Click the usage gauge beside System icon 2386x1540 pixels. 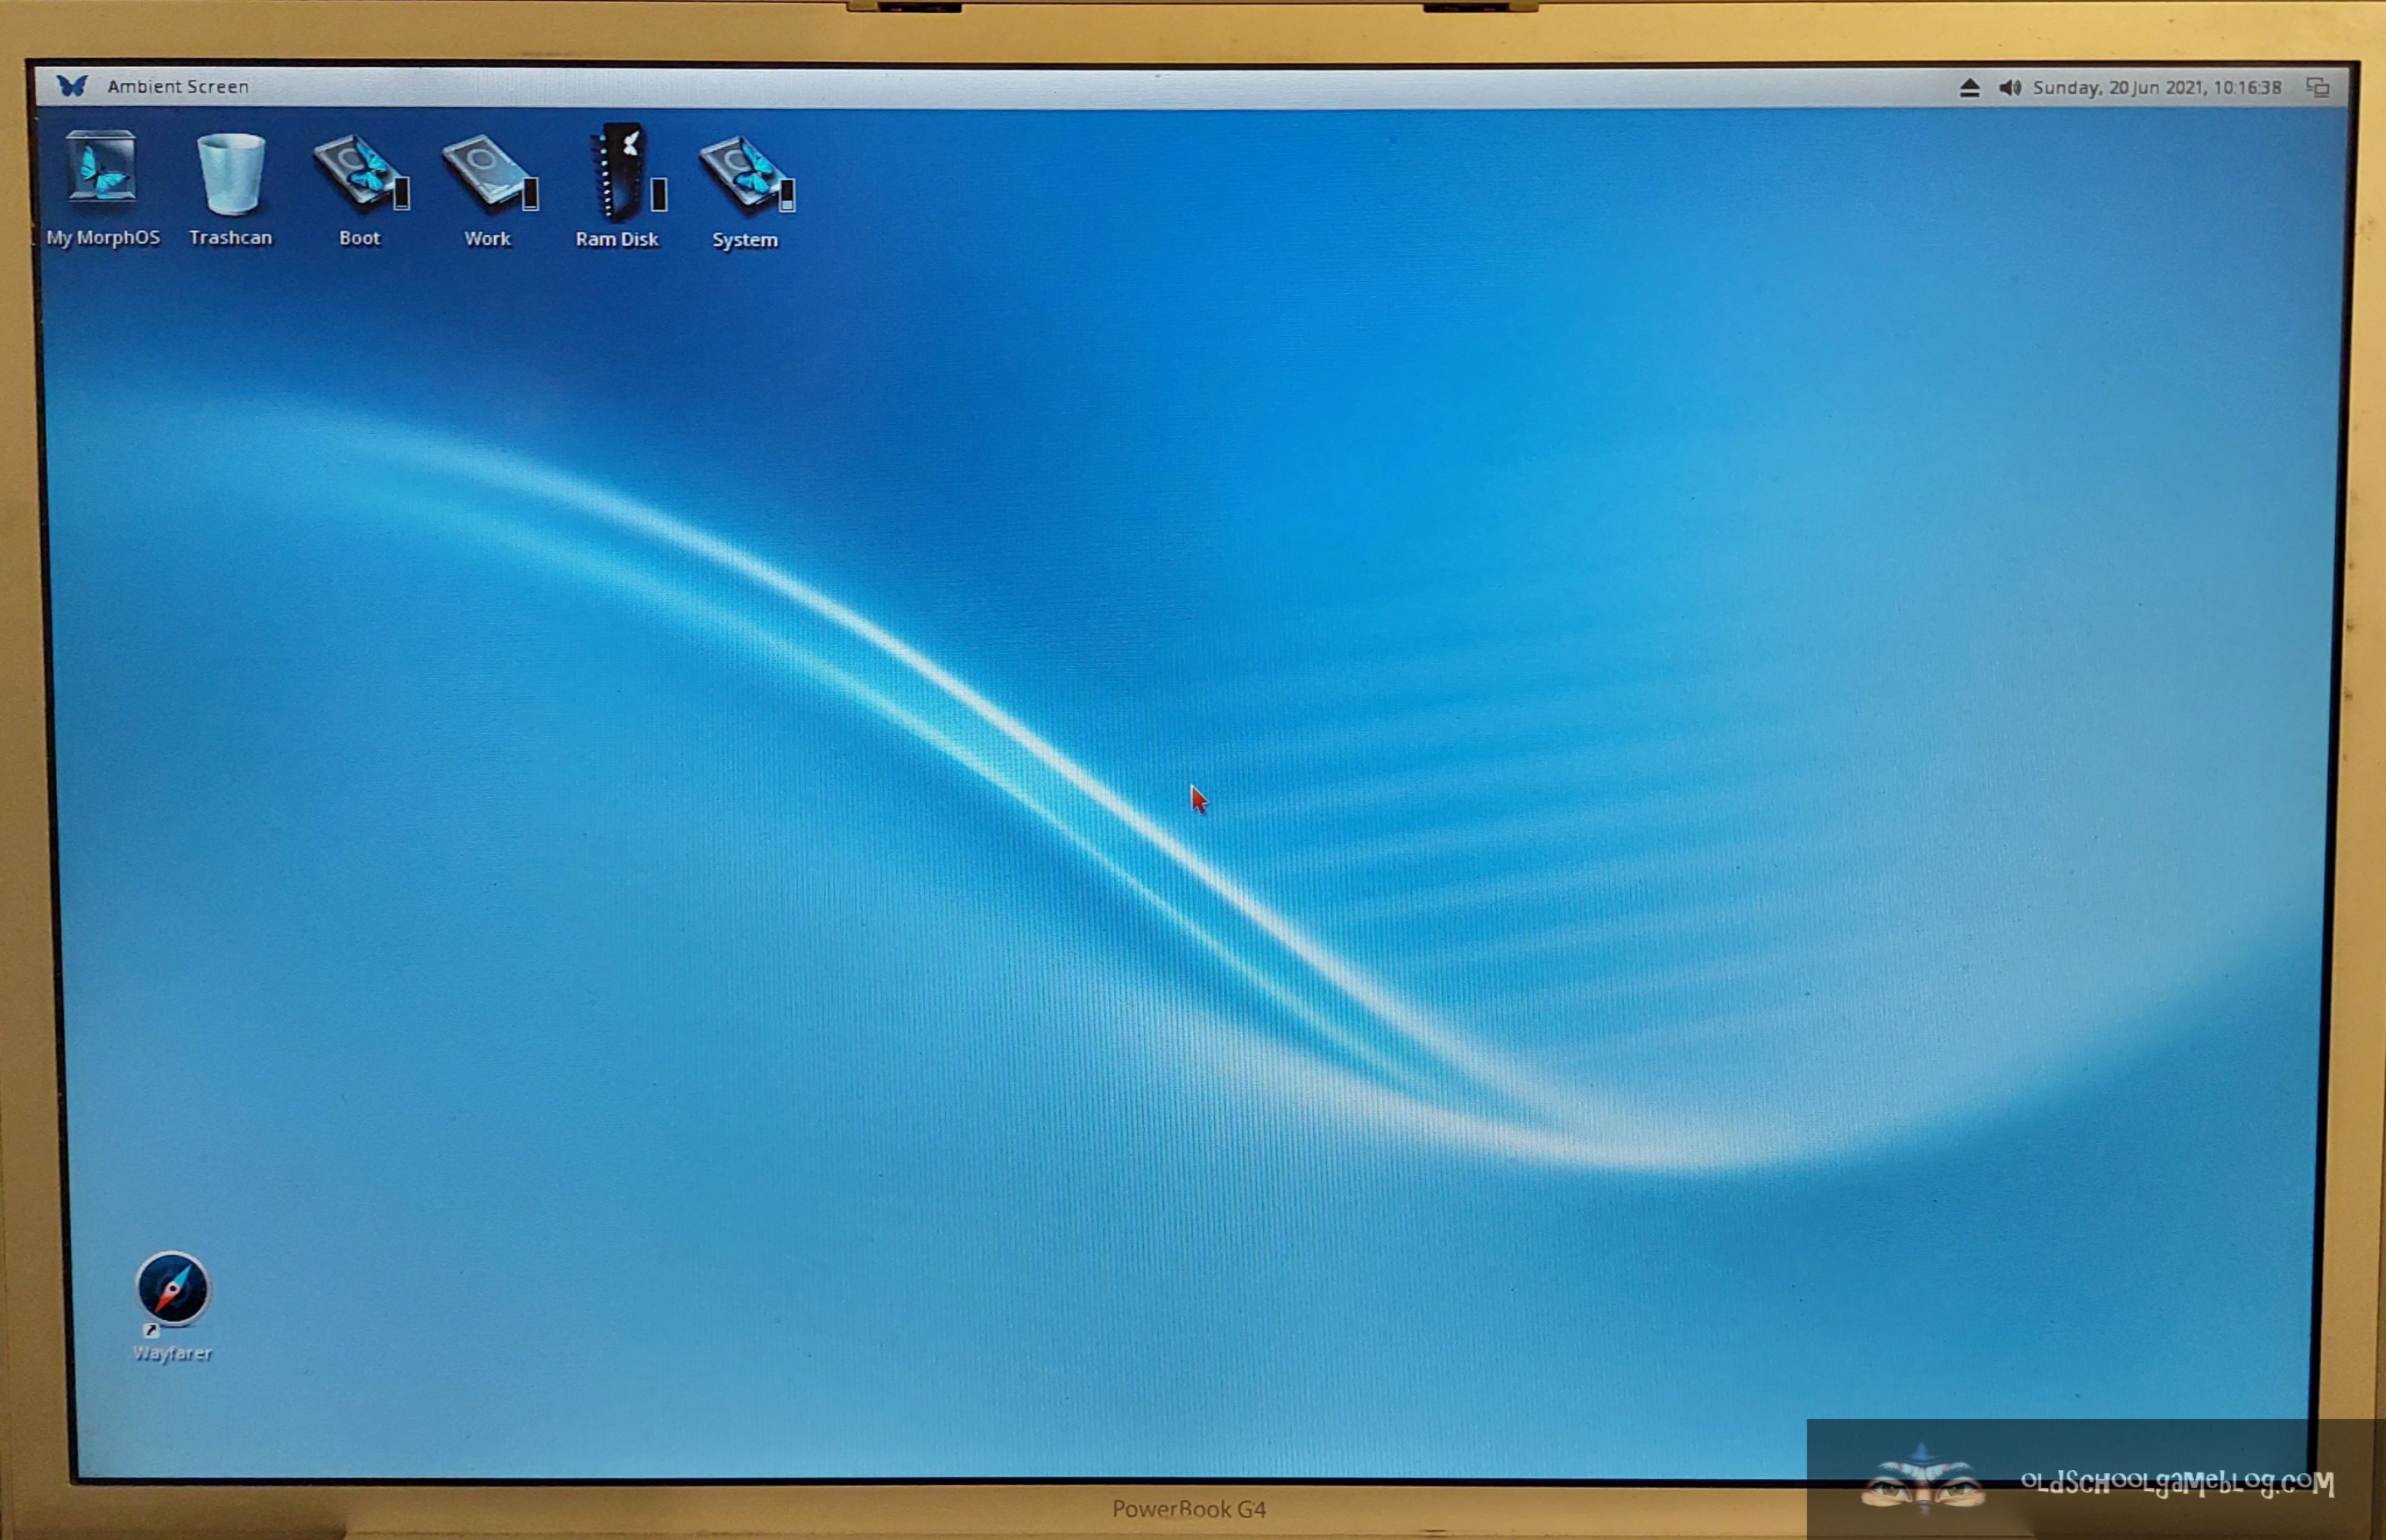787,195
